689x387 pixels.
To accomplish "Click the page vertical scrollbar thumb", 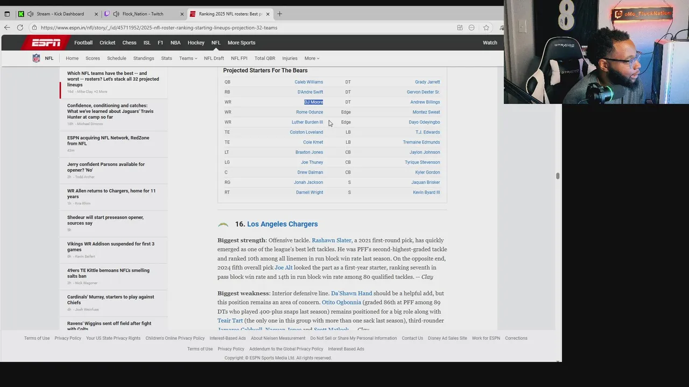I will [558, 176].
